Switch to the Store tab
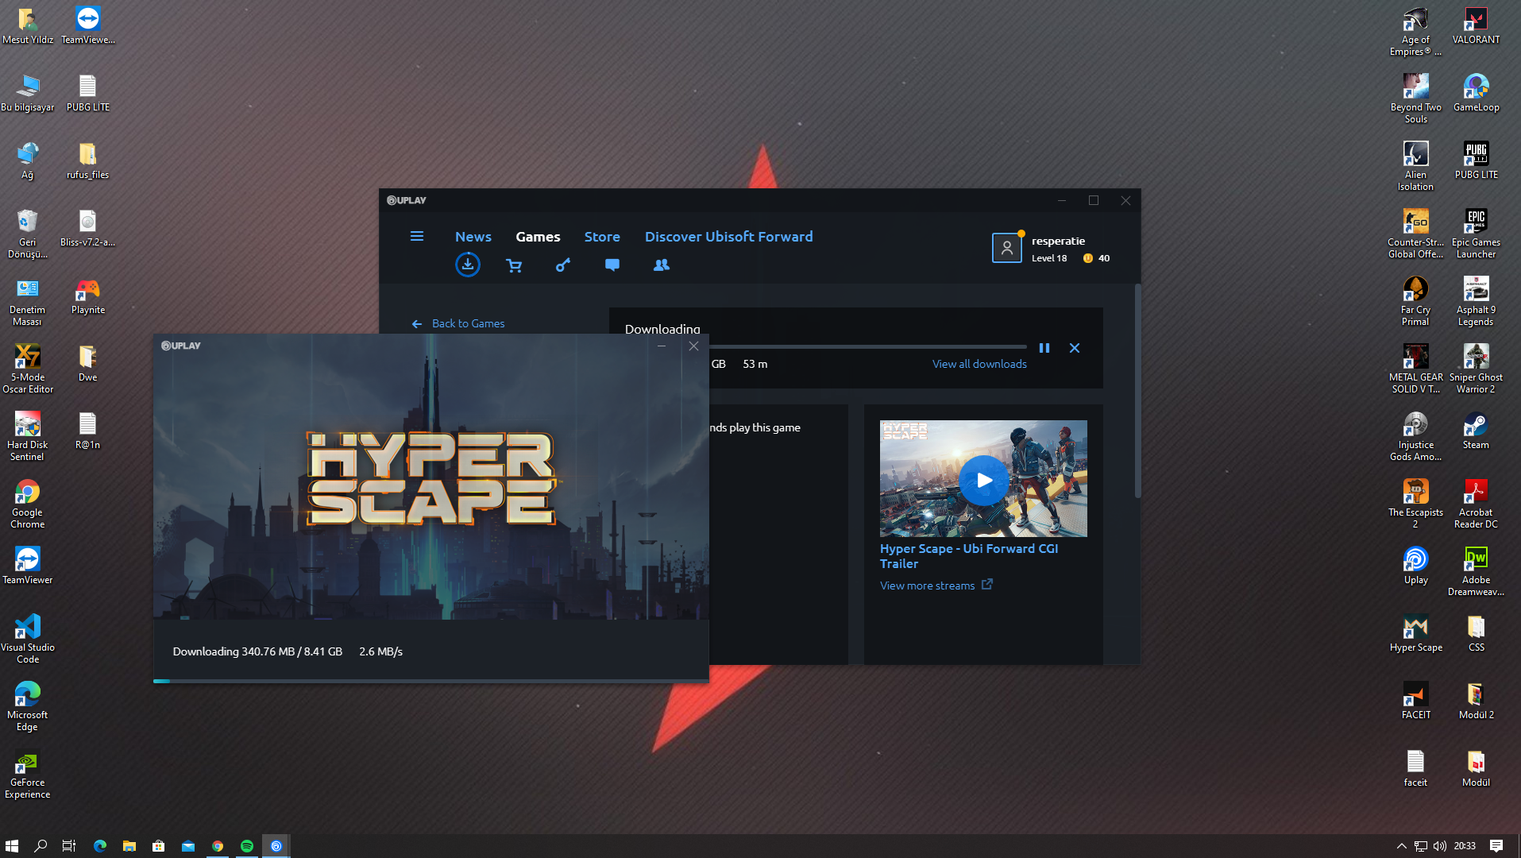The width and height of the screenshot is (1521, 858). [x=602, y=237]
